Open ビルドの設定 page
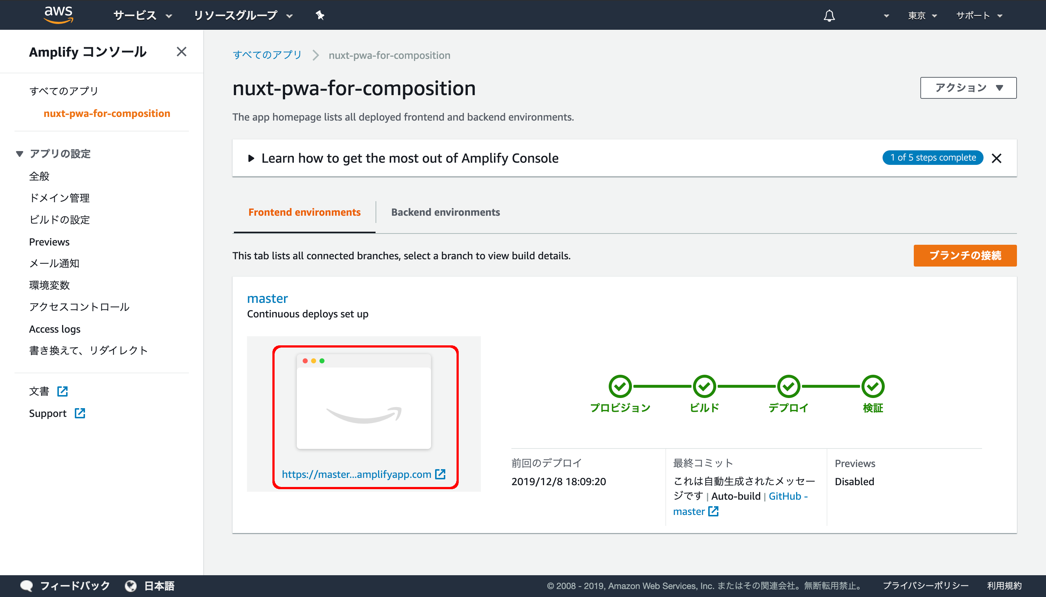 [59, 220]
